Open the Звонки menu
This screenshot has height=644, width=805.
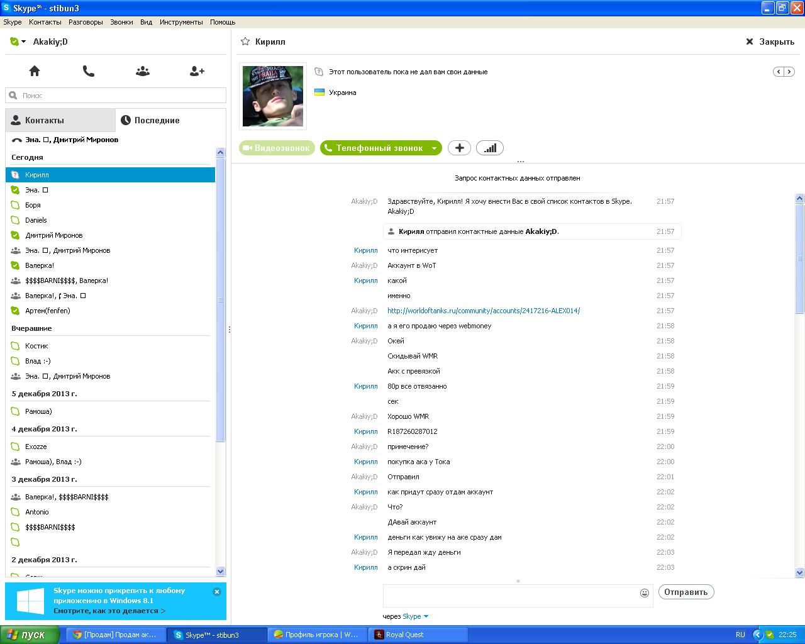click(121, 22)
